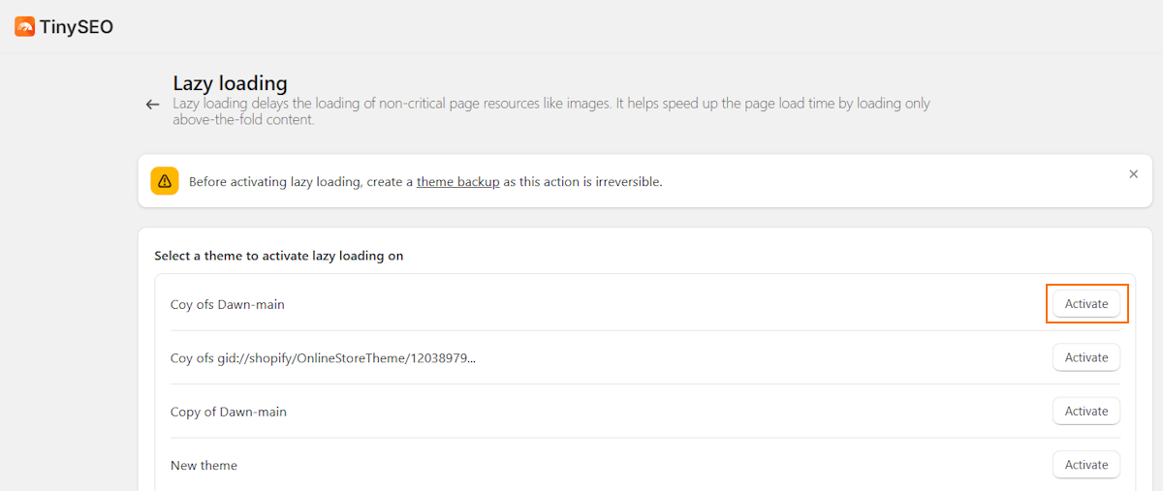Activate lazy loading on Coy ofs Dawn-main

click(1086, 304)
